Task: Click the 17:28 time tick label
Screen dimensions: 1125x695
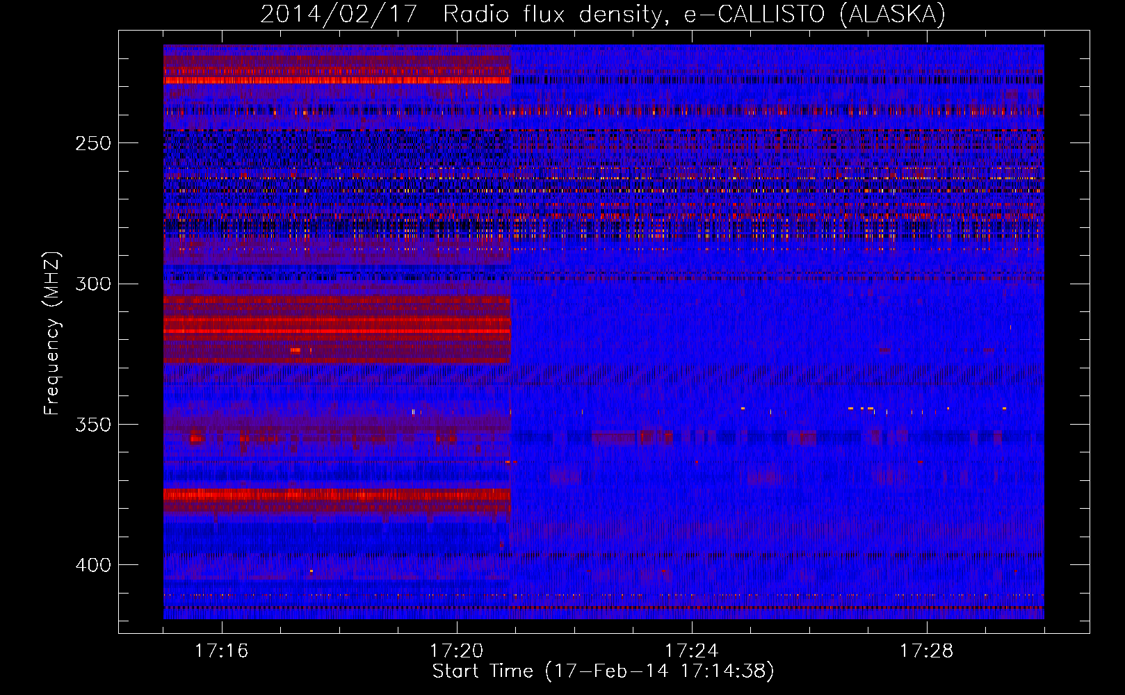Action: [x=927, y=651]
